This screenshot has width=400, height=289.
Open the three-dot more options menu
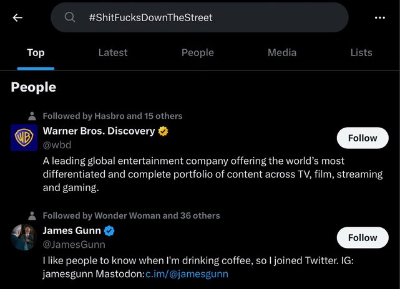[380, 17]
